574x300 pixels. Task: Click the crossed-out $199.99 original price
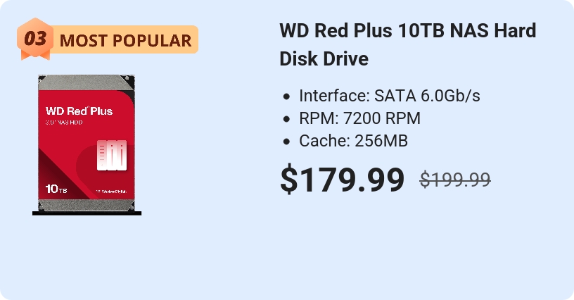455,180
